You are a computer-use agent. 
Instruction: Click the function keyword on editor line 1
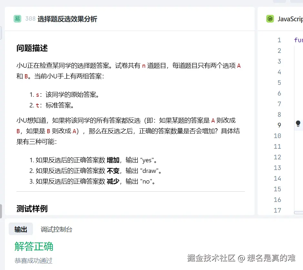(299, 40)
